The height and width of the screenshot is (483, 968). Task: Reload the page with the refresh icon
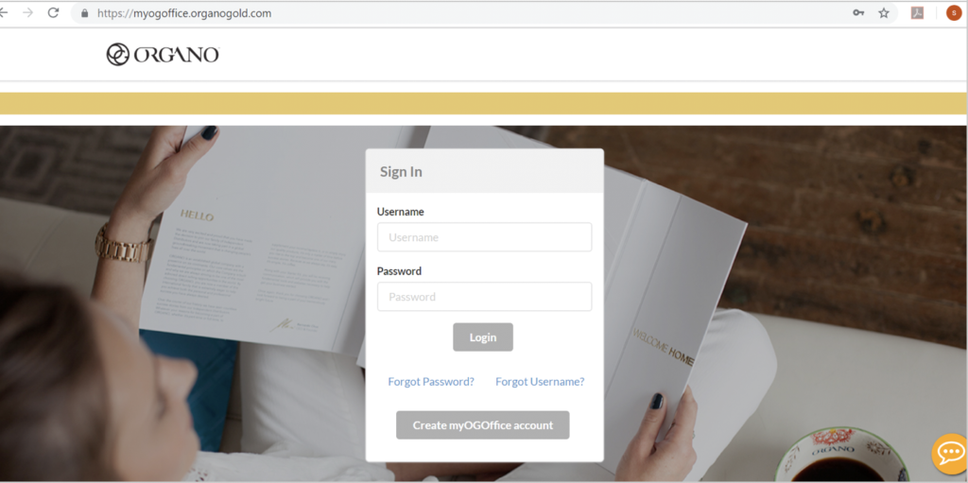54,13
